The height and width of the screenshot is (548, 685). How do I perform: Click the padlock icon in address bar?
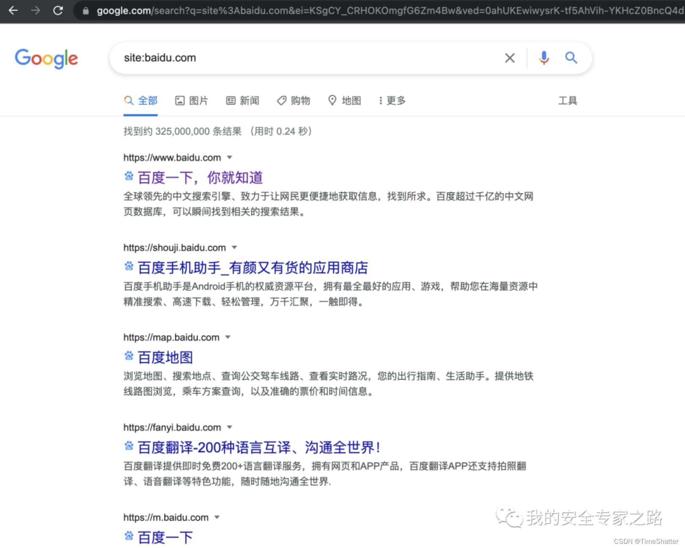[86, 11]
